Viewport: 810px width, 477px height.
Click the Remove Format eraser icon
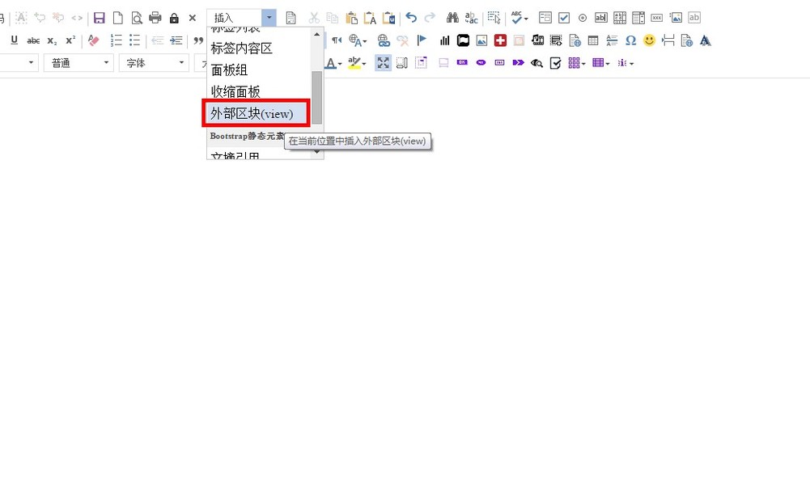[94, 40]
